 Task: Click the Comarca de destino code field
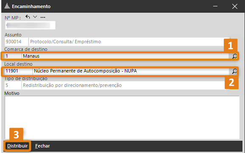pyautogui.click(x=12, y=56)
